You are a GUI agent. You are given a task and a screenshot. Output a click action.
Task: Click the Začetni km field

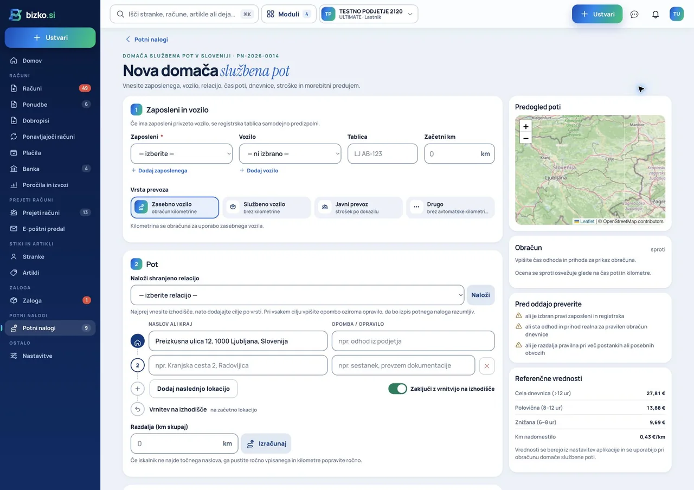point(460,154)
